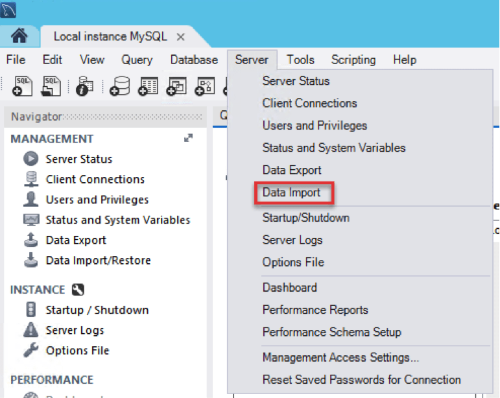Select Data Import from Server menu
This screenshot has width=500, height=398.
291,193
